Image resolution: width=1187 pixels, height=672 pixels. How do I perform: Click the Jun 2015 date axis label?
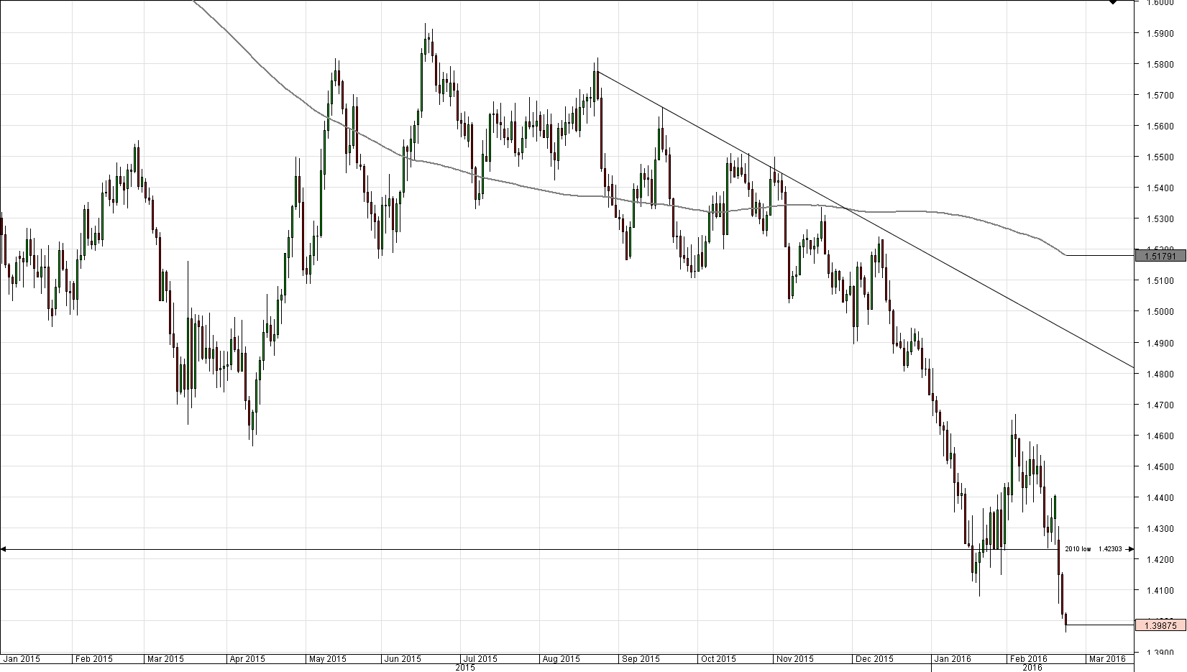(x=403, y=658)
